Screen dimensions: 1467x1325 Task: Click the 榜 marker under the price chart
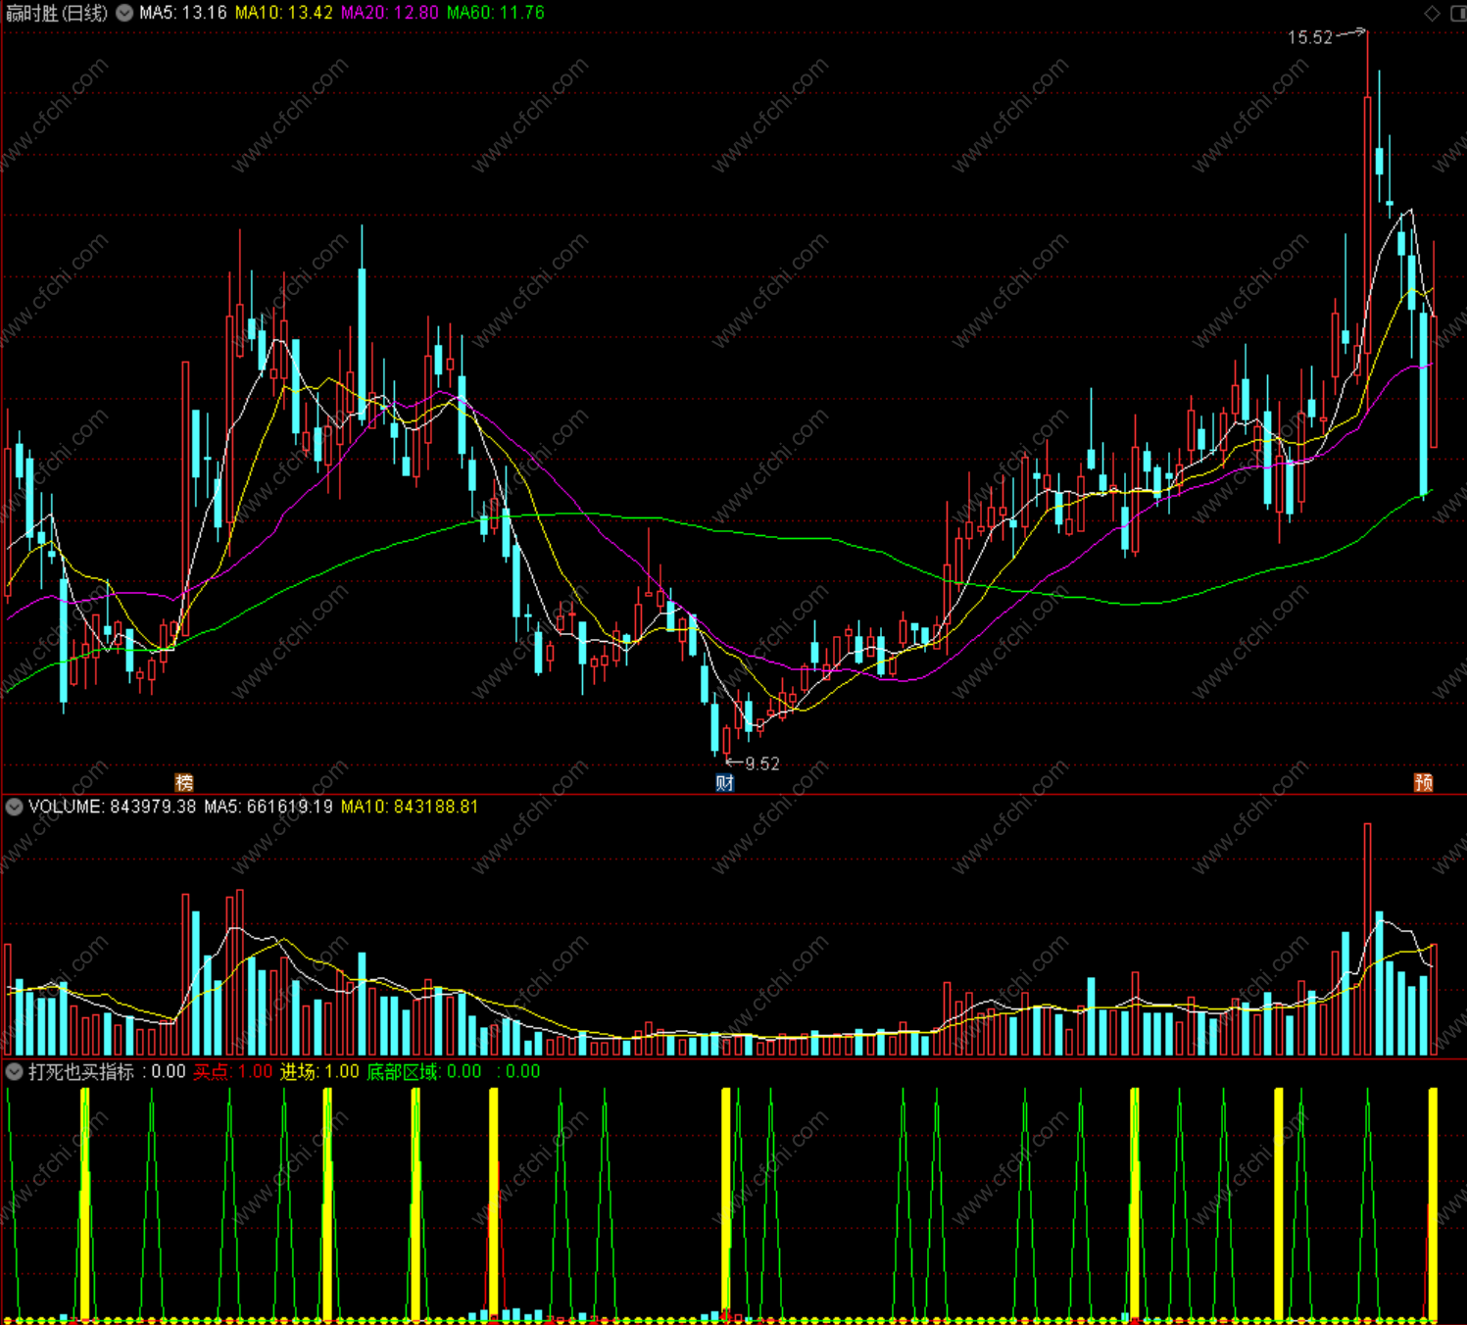(184, 782)
